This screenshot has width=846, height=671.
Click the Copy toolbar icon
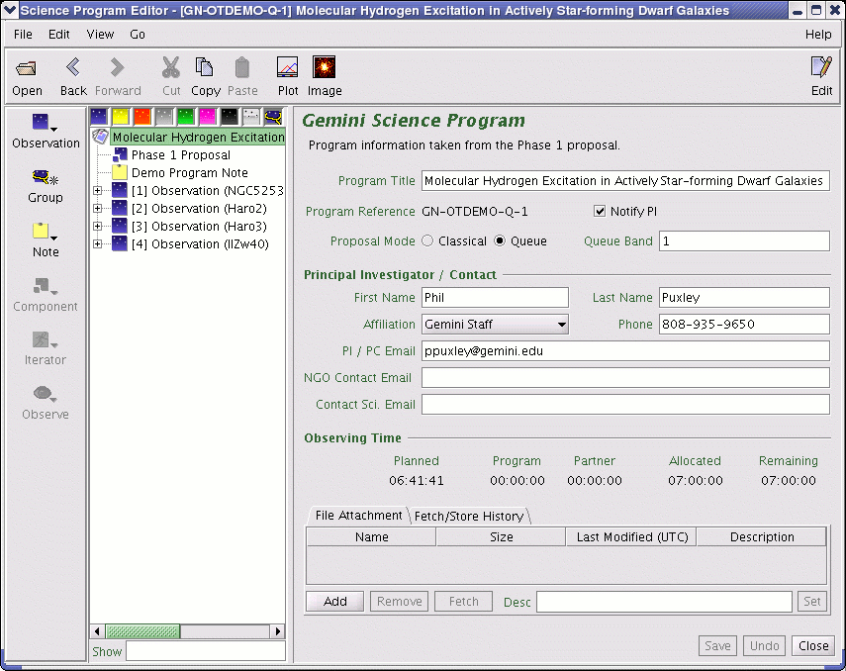(205, 67)
